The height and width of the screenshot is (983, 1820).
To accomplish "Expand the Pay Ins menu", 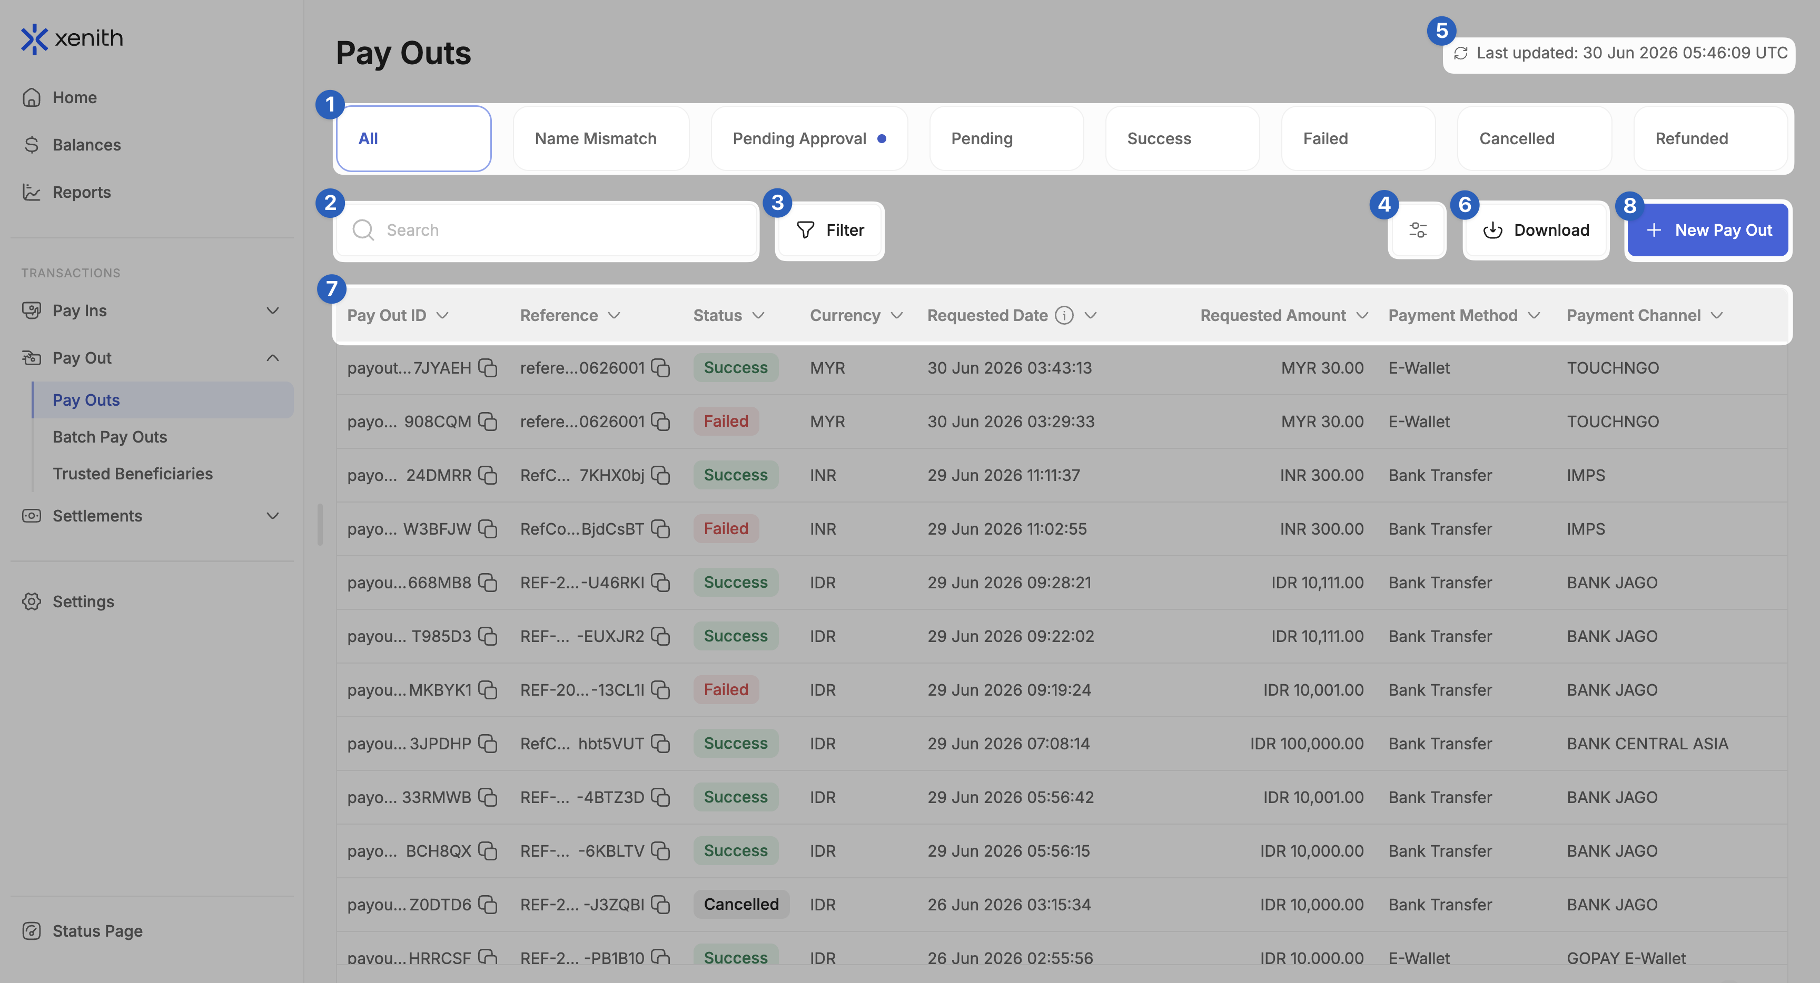I will pyautogui.click(x=273, y=310).
